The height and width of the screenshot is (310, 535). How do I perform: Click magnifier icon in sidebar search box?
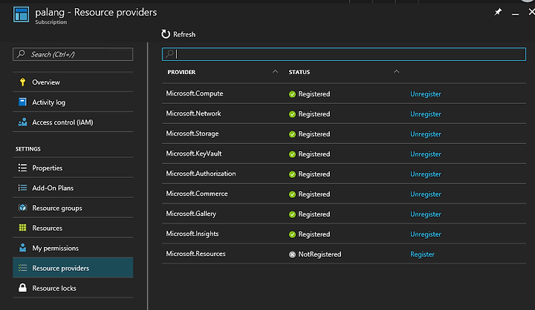pos(21,54)
